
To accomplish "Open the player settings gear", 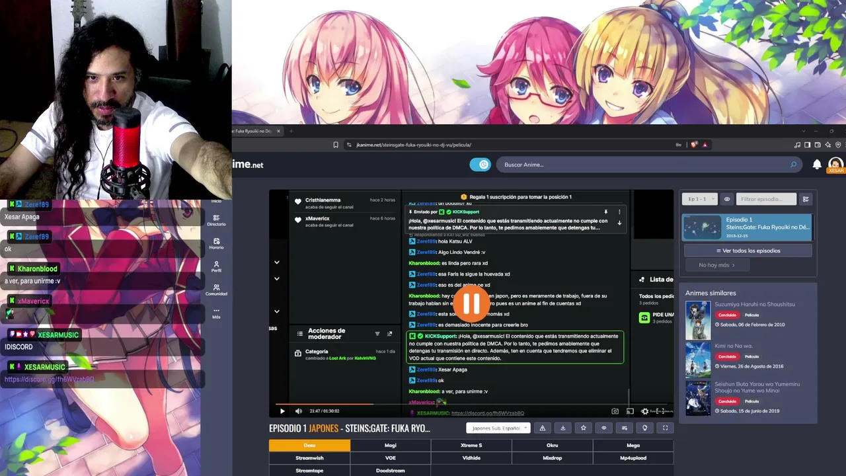I will pyautogui.click(x=645, y=411).
